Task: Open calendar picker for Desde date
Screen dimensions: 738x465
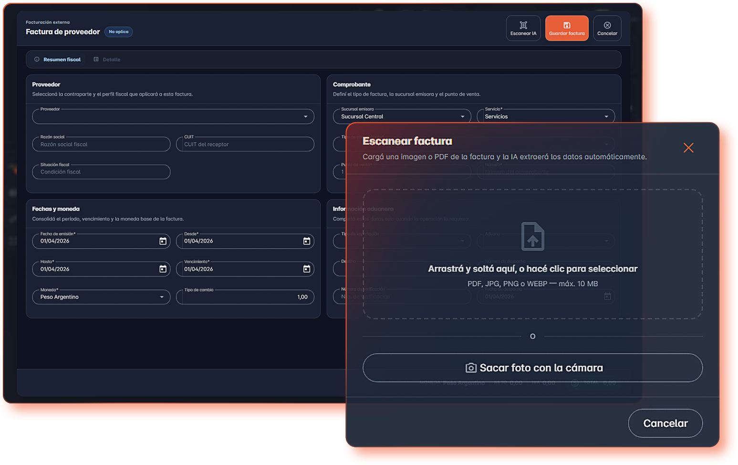Action: (307, 241)
